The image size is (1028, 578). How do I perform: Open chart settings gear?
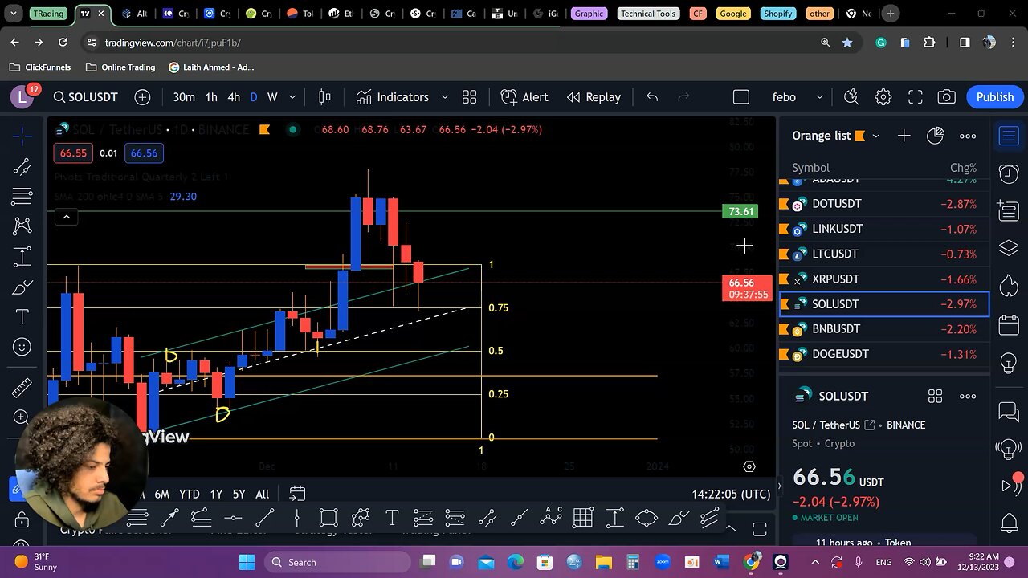tap(883, 97)
